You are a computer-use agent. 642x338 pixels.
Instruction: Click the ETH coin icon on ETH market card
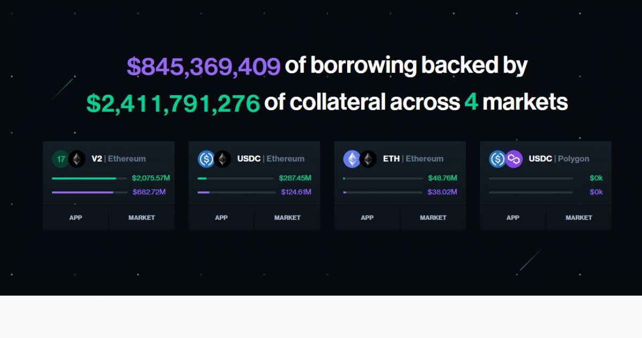(352, 159)
